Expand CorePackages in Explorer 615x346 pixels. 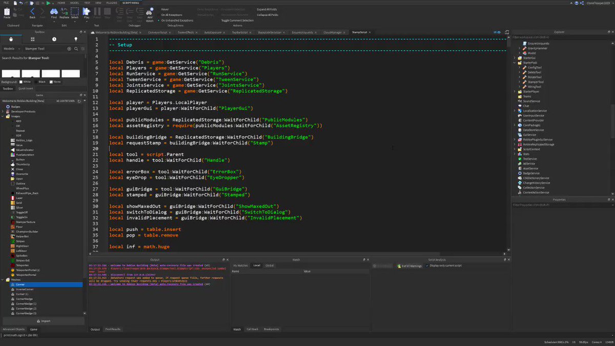coord(515,125)
